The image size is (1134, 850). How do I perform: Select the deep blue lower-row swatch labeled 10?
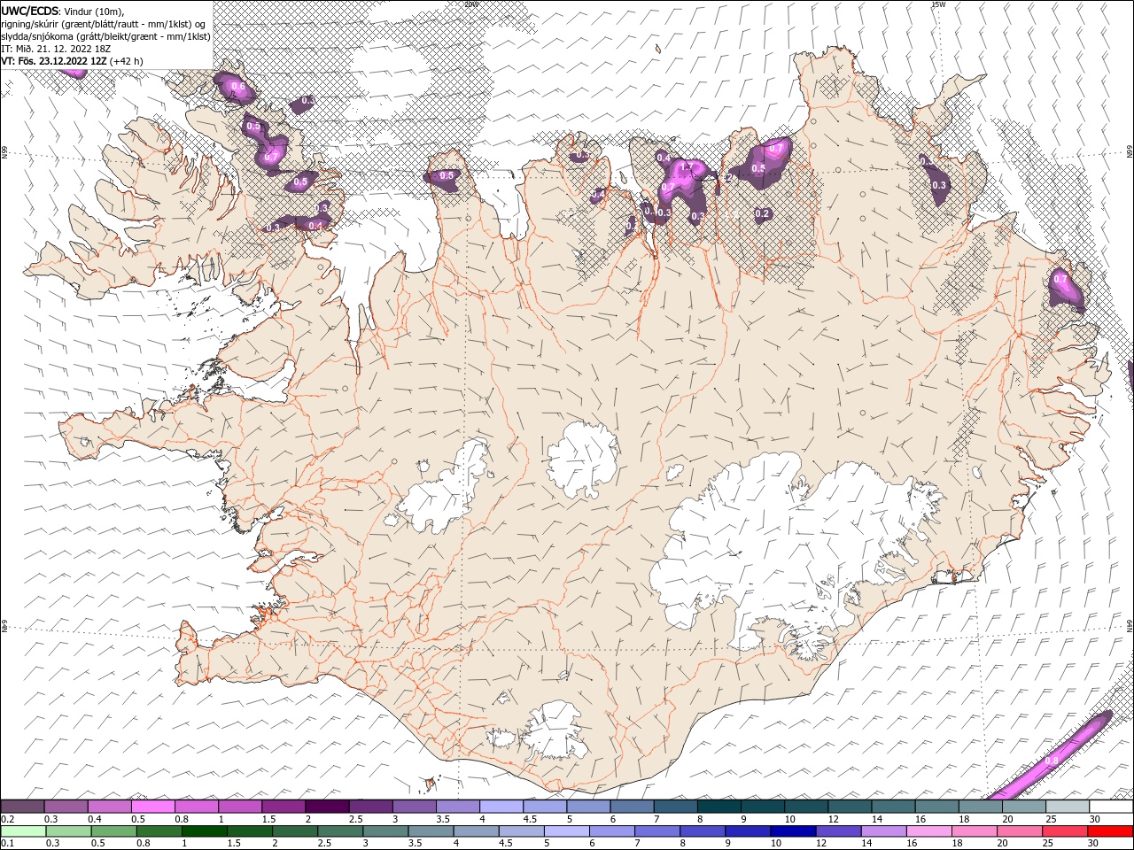pyautogui.click(x=792, y=831)
